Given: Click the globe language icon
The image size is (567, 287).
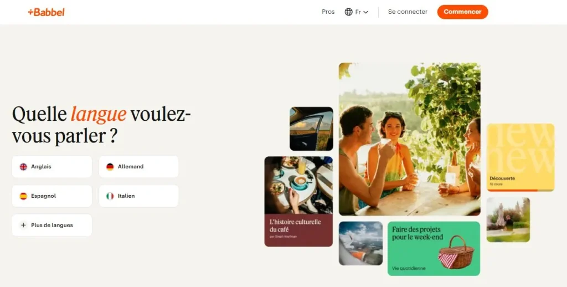Looking at the screenshot, I should (x=349, y=12).
